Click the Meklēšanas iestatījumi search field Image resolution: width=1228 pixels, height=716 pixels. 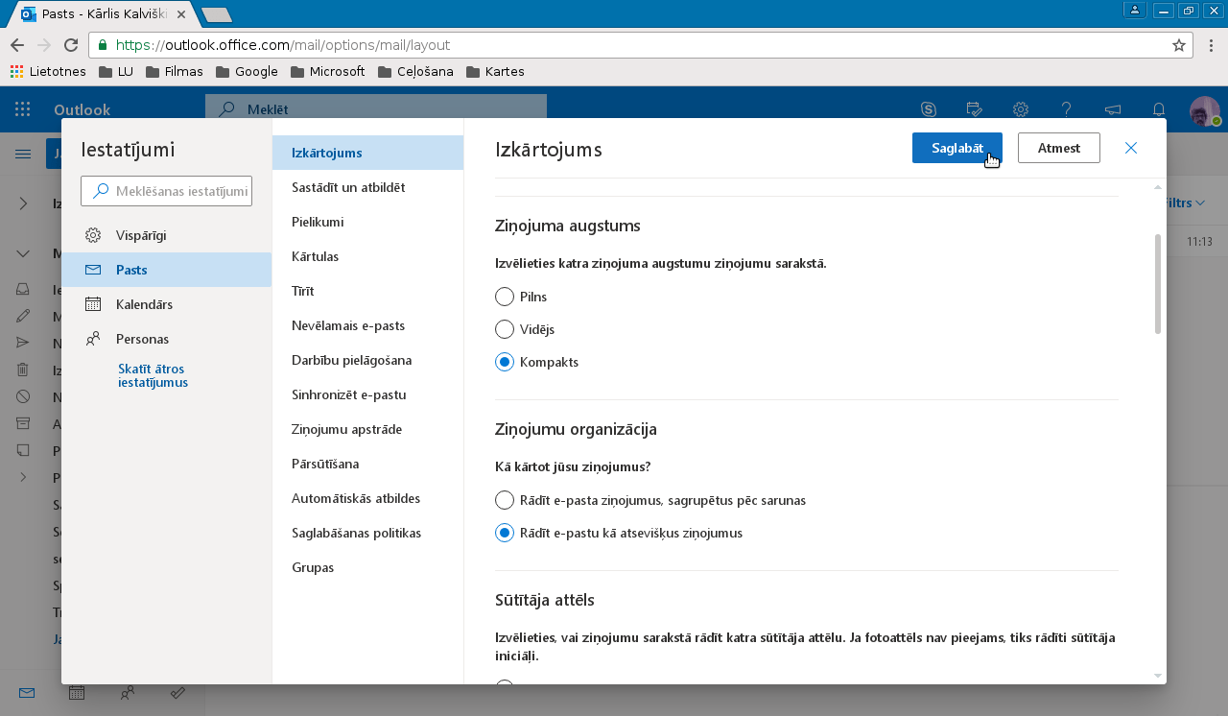click(x=166, y=191)
